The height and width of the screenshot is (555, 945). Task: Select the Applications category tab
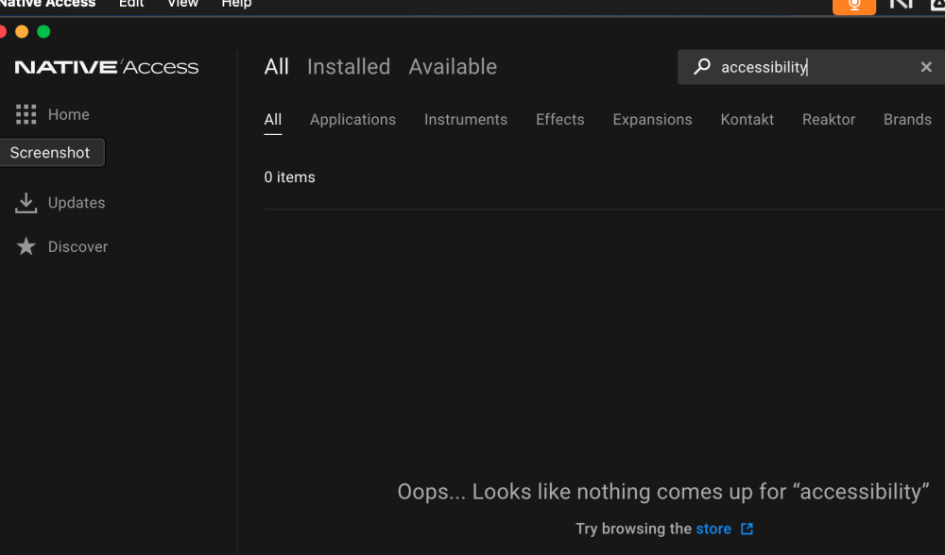click(x=353, y=119)
